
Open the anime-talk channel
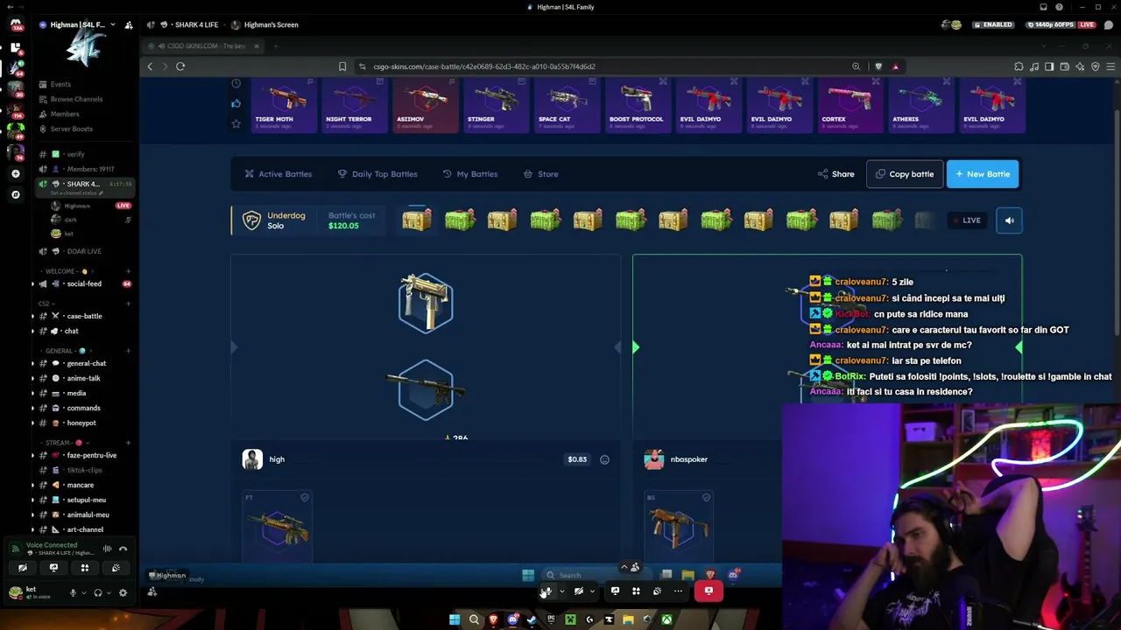click(84, 378)
